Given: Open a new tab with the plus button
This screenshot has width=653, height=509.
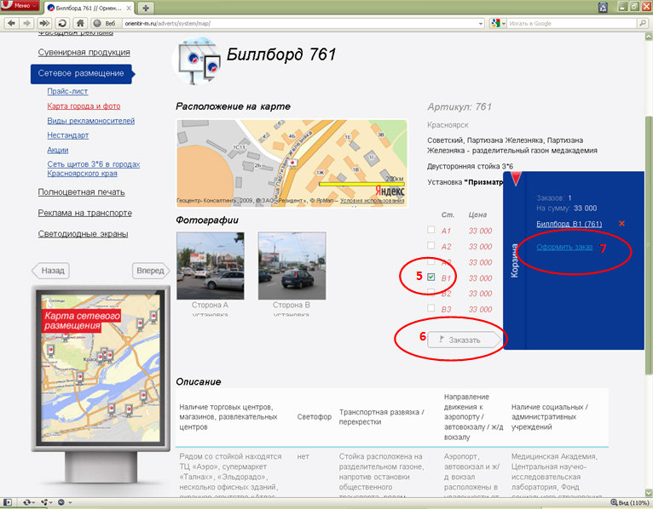Looking at the screenshot, I should [x=146, y=8].
